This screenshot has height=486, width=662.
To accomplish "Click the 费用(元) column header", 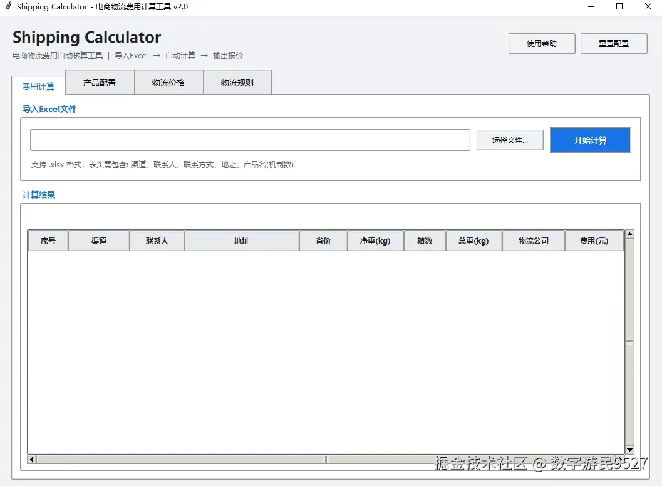I will pos(594,240).
